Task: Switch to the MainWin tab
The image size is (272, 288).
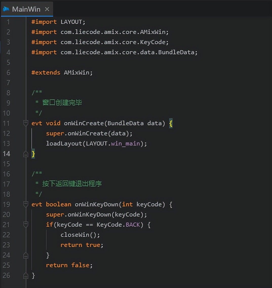Action: tap(26, 9)
